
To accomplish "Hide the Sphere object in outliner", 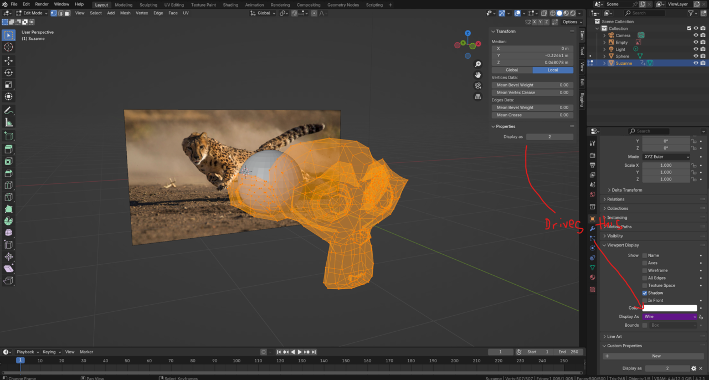I will point(696,56).
